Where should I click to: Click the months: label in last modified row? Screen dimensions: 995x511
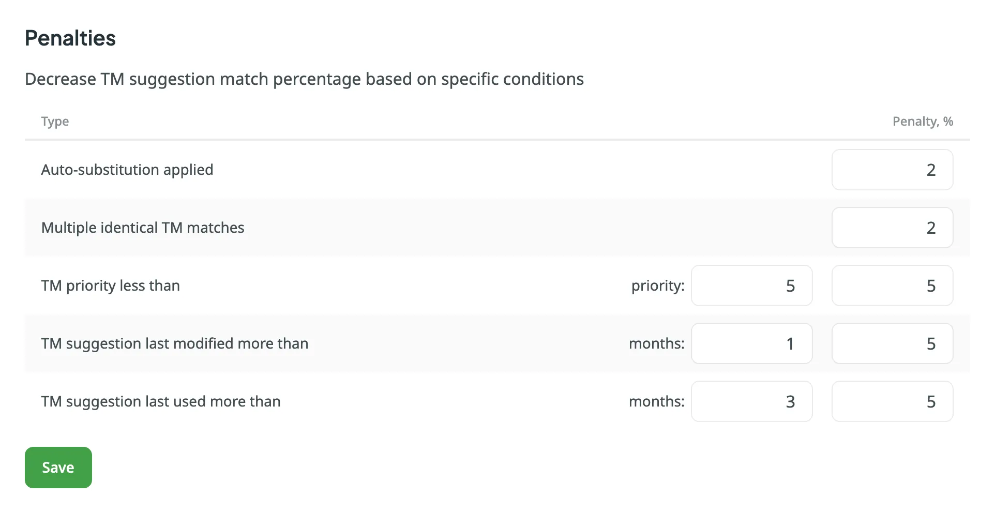click(656, 343)
